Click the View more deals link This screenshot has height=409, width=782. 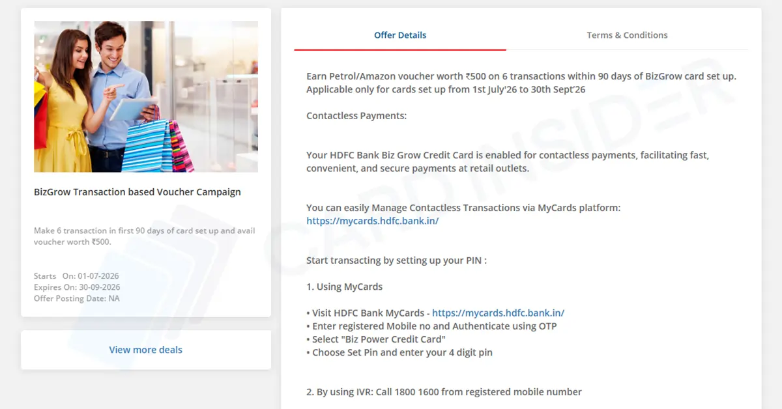click(x=146, y=350)
